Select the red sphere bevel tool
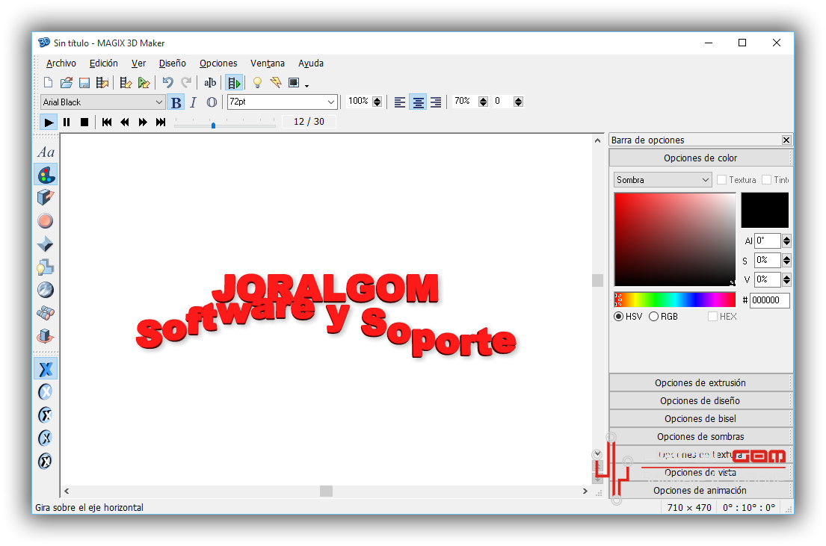 point(46,220)
